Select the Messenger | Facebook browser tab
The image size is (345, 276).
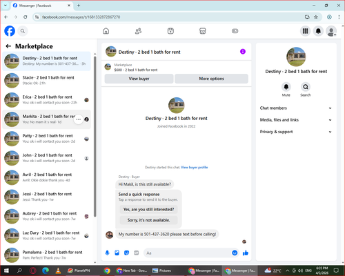point(42,6)
